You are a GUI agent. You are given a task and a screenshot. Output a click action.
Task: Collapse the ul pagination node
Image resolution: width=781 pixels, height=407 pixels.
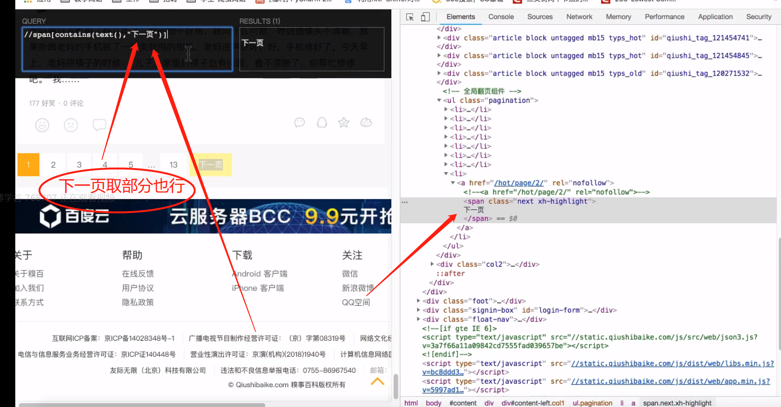(x=439, y=100)
